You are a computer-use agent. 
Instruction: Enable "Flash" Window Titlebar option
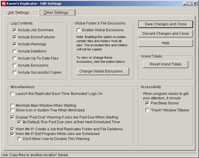pyautogui.click(x=147, y=110)
